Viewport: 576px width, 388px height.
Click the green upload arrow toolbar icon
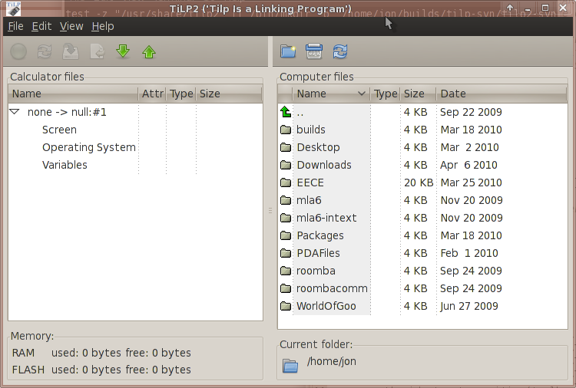pos(148,51)
